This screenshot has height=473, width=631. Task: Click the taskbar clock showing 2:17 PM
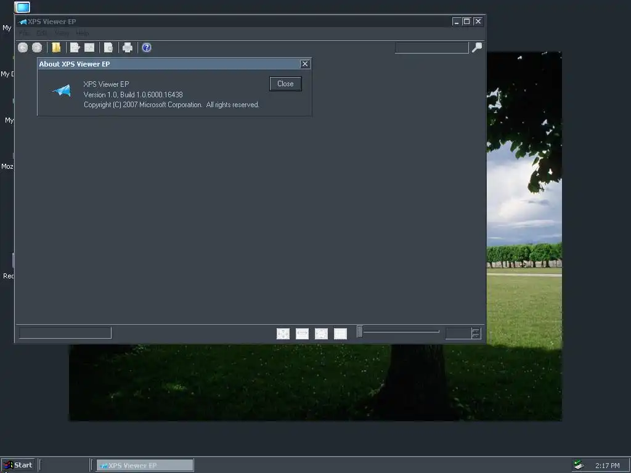[x=607, y=466]
